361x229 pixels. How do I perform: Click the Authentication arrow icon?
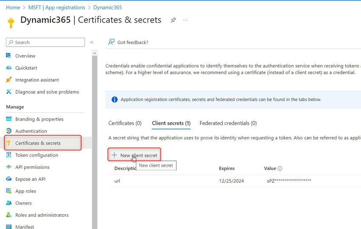pos(8,131)
